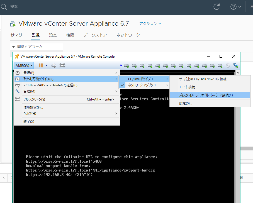
Task: Click the search magnifier icon
Action: [x=4, y=7]
